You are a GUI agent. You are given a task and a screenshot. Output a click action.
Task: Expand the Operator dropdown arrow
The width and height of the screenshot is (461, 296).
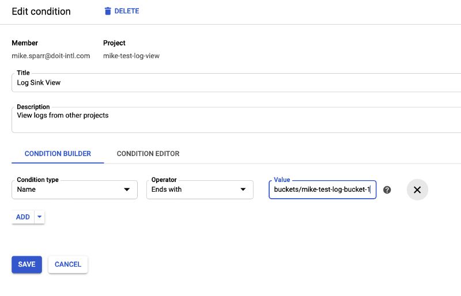point(243,189)
